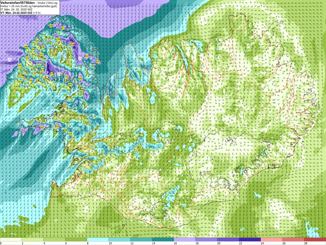Click the legend scale tick label 16
Image resolution: width=326 pixels, height=245 pixels.
tap(176, 243)
